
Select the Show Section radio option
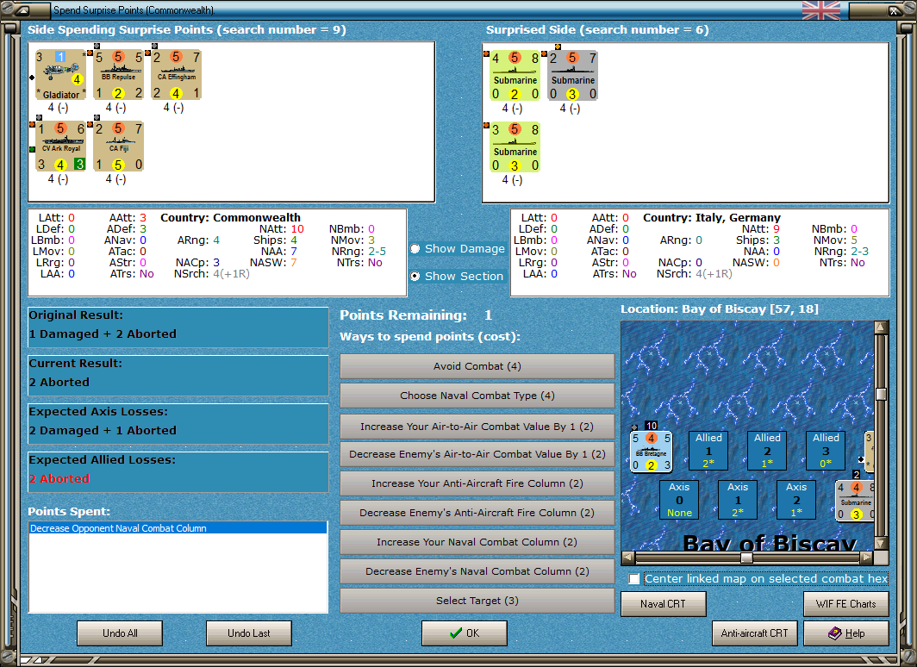click(x=415, y=276)
